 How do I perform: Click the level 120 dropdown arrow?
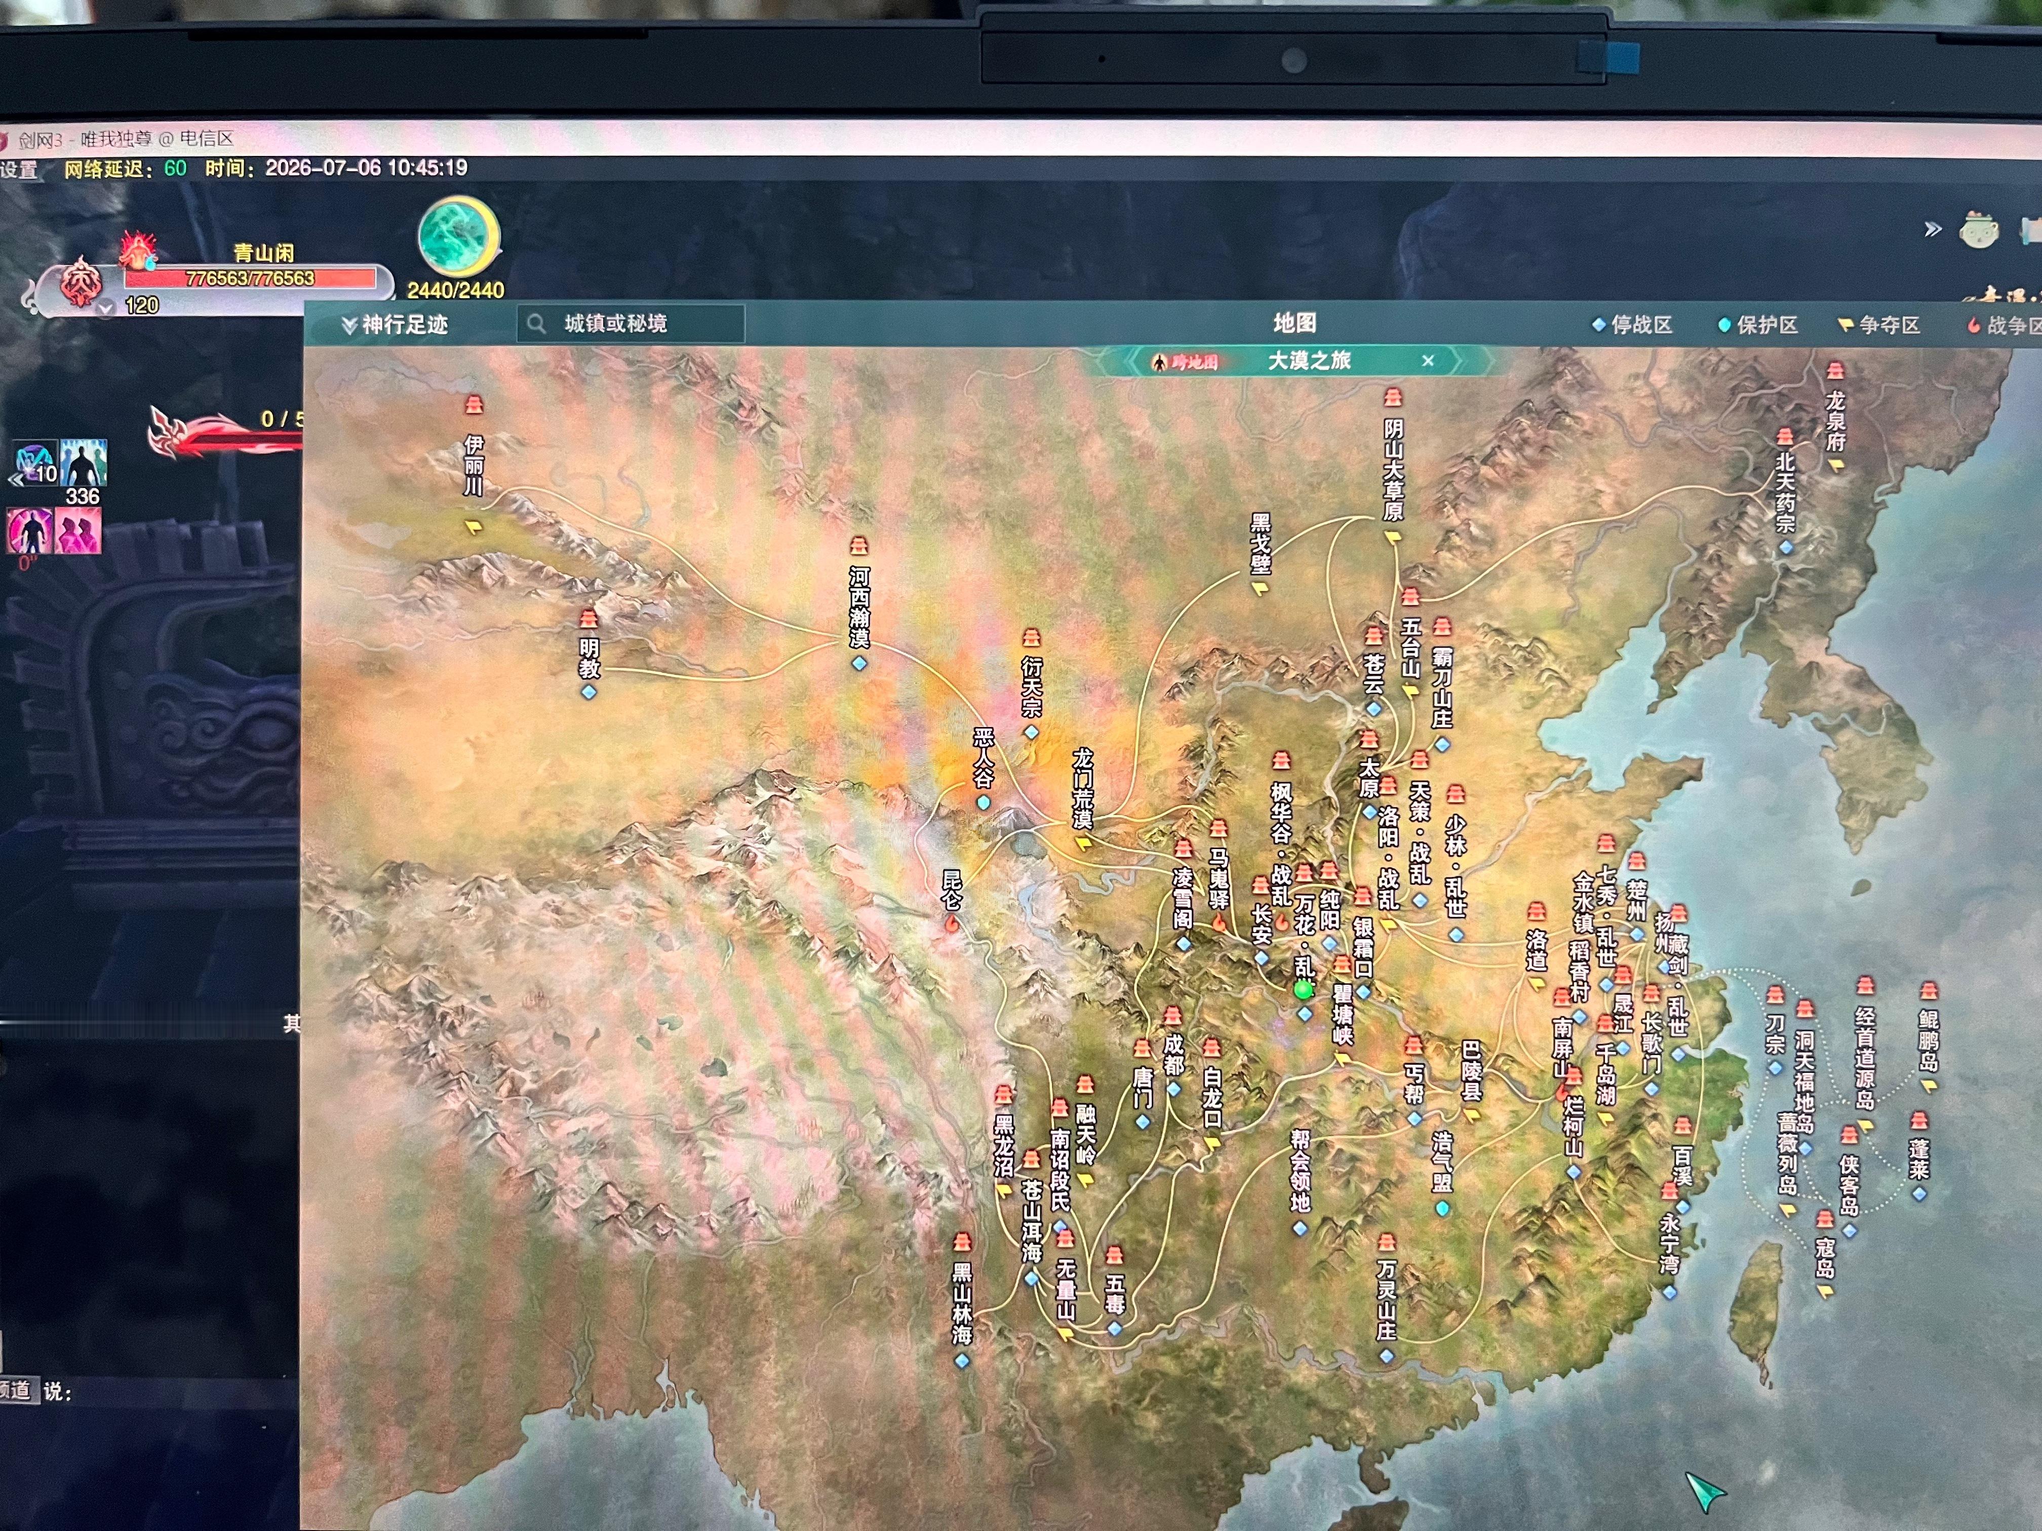click(x=105, y=308)
